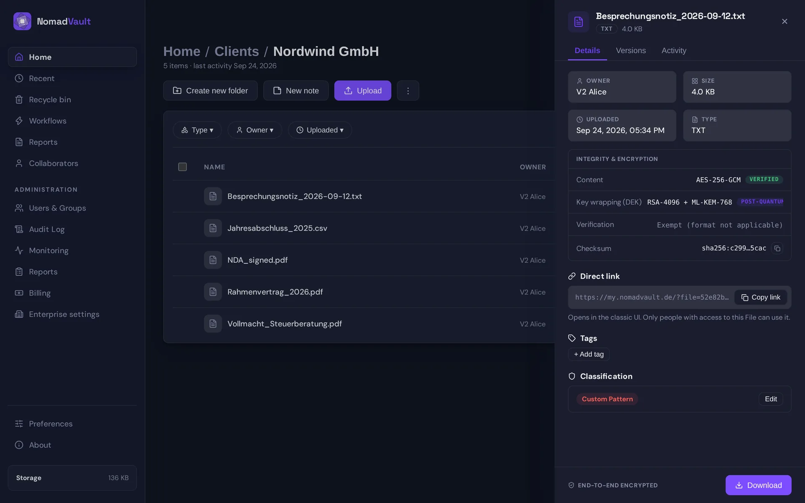The image size is (805, 503).
Task: Add a tag with + Add tag
Action: [x=589, y=354]
